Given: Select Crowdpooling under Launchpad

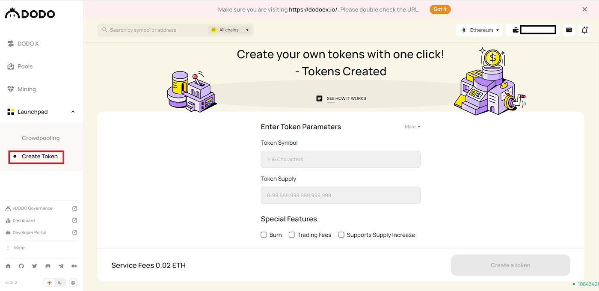Looking at the screenshot, I should pos(41,138).
